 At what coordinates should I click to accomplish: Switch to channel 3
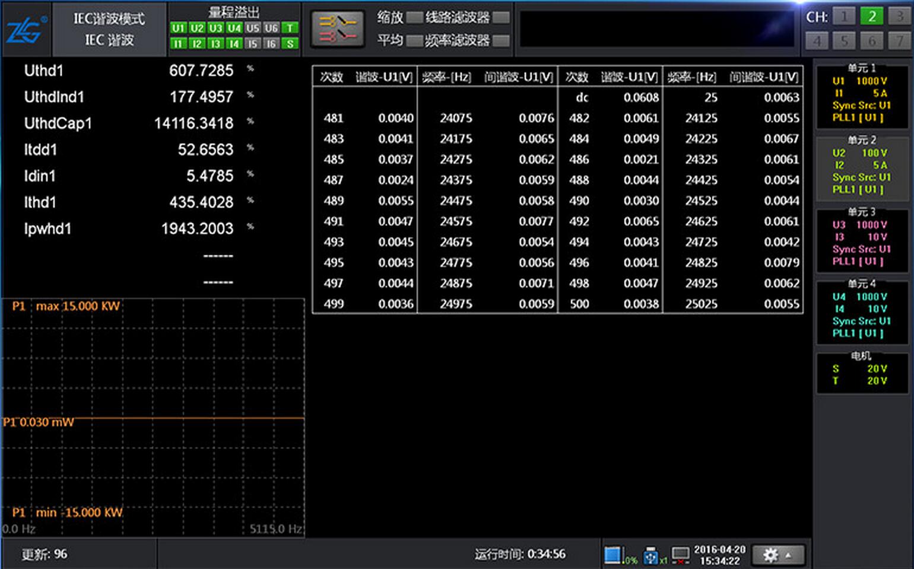point(899,16)
